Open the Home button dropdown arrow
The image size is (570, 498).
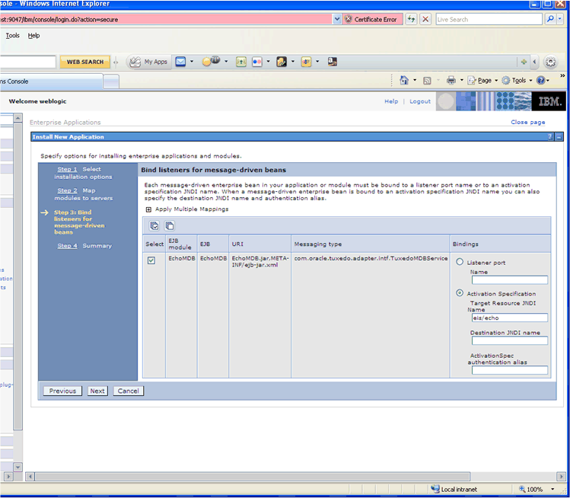click(415, 81)
